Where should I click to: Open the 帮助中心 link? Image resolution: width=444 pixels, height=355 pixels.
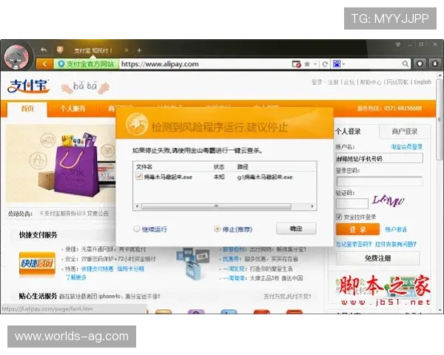coord(371,82)
